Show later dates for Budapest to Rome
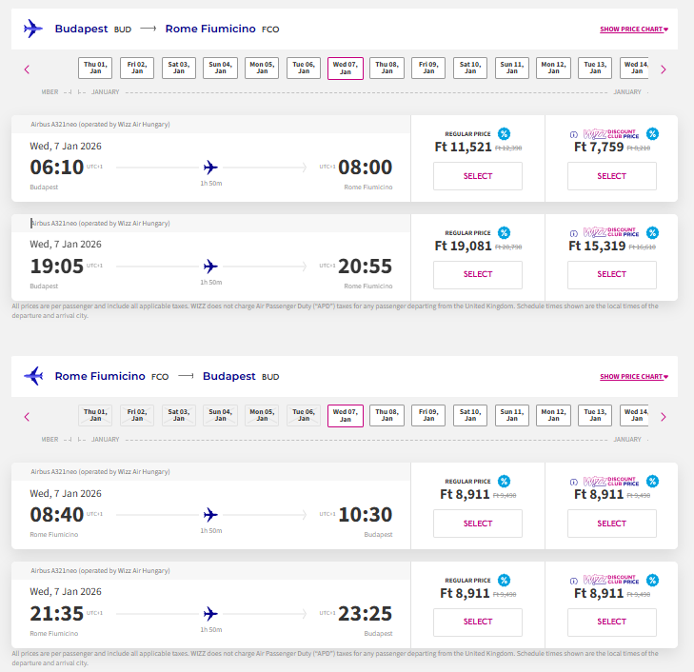The width and height of the screenshot is (694, 672). click(663, 69)
